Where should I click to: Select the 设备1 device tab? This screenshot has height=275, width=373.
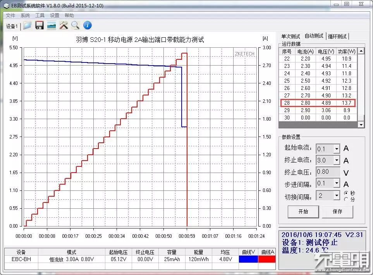pos(12,26)
